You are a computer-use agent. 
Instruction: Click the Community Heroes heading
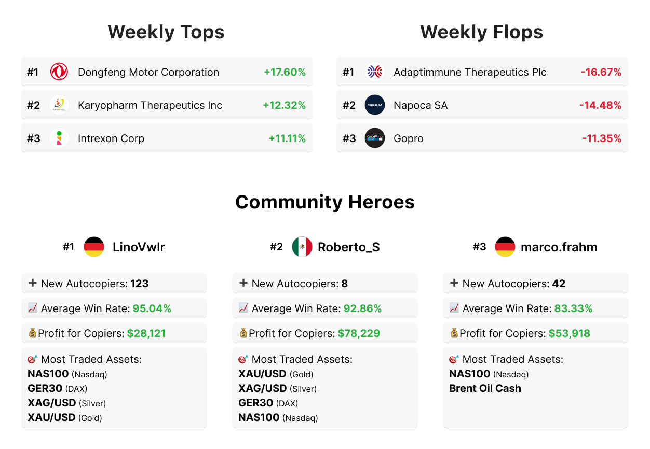(325, 202)
